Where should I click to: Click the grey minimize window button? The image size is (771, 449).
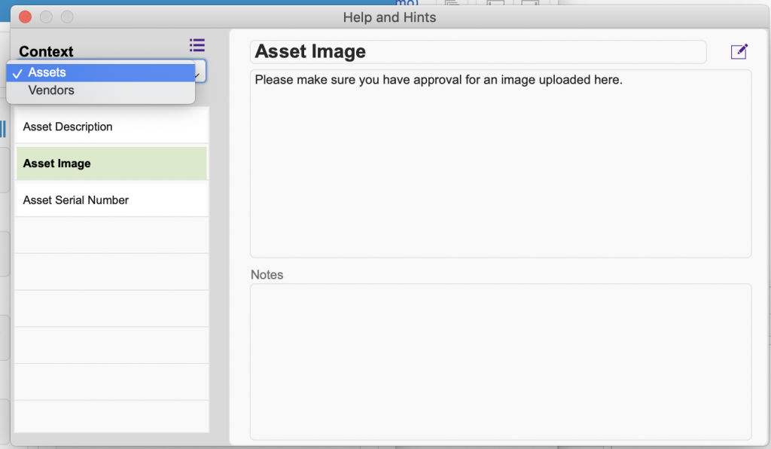[46, 17]
